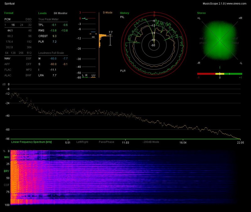The height and width of the screenshot is (212, 251).
Task: Click the momentary loudness value -7.7
Action: [65, 59]
